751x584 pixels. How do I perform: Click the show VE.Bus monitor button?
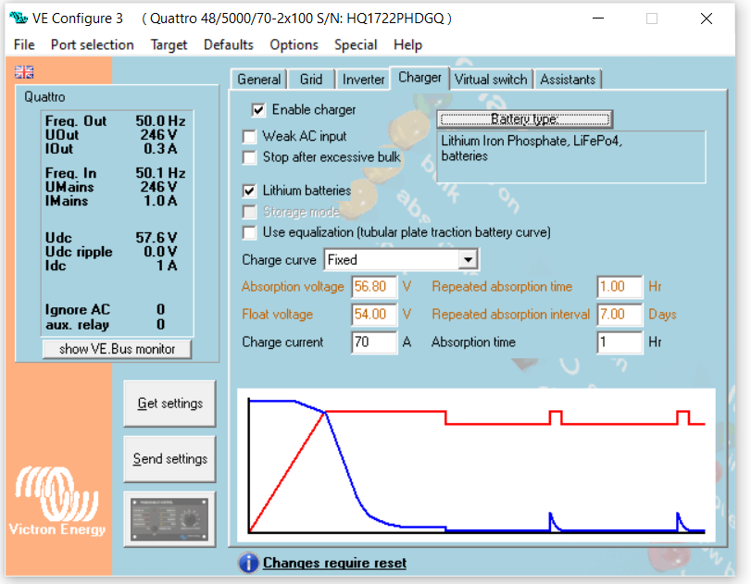point(117,349)
